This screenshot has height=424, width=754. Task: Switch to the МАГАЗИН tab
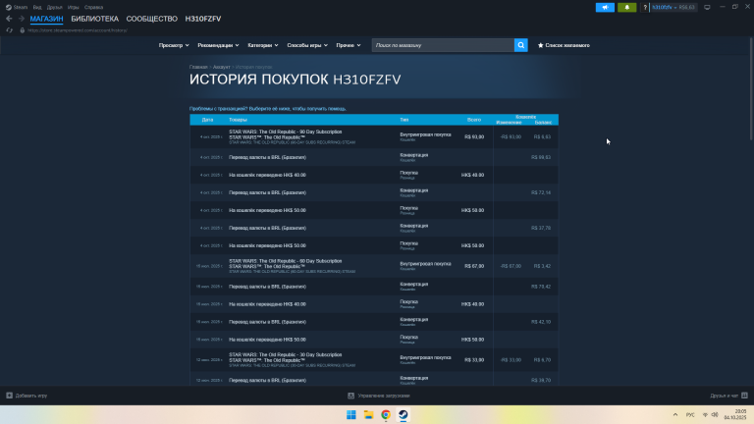[x=47, y=19]
